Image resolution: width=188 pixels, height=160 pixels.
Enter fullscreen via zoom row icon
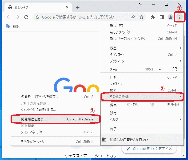pos(175,69)
